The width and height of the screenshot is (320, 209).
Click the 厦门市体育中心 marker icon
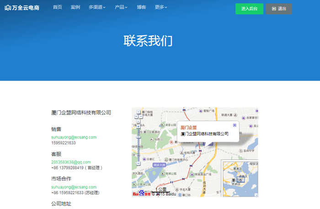[x=166, y=159]
